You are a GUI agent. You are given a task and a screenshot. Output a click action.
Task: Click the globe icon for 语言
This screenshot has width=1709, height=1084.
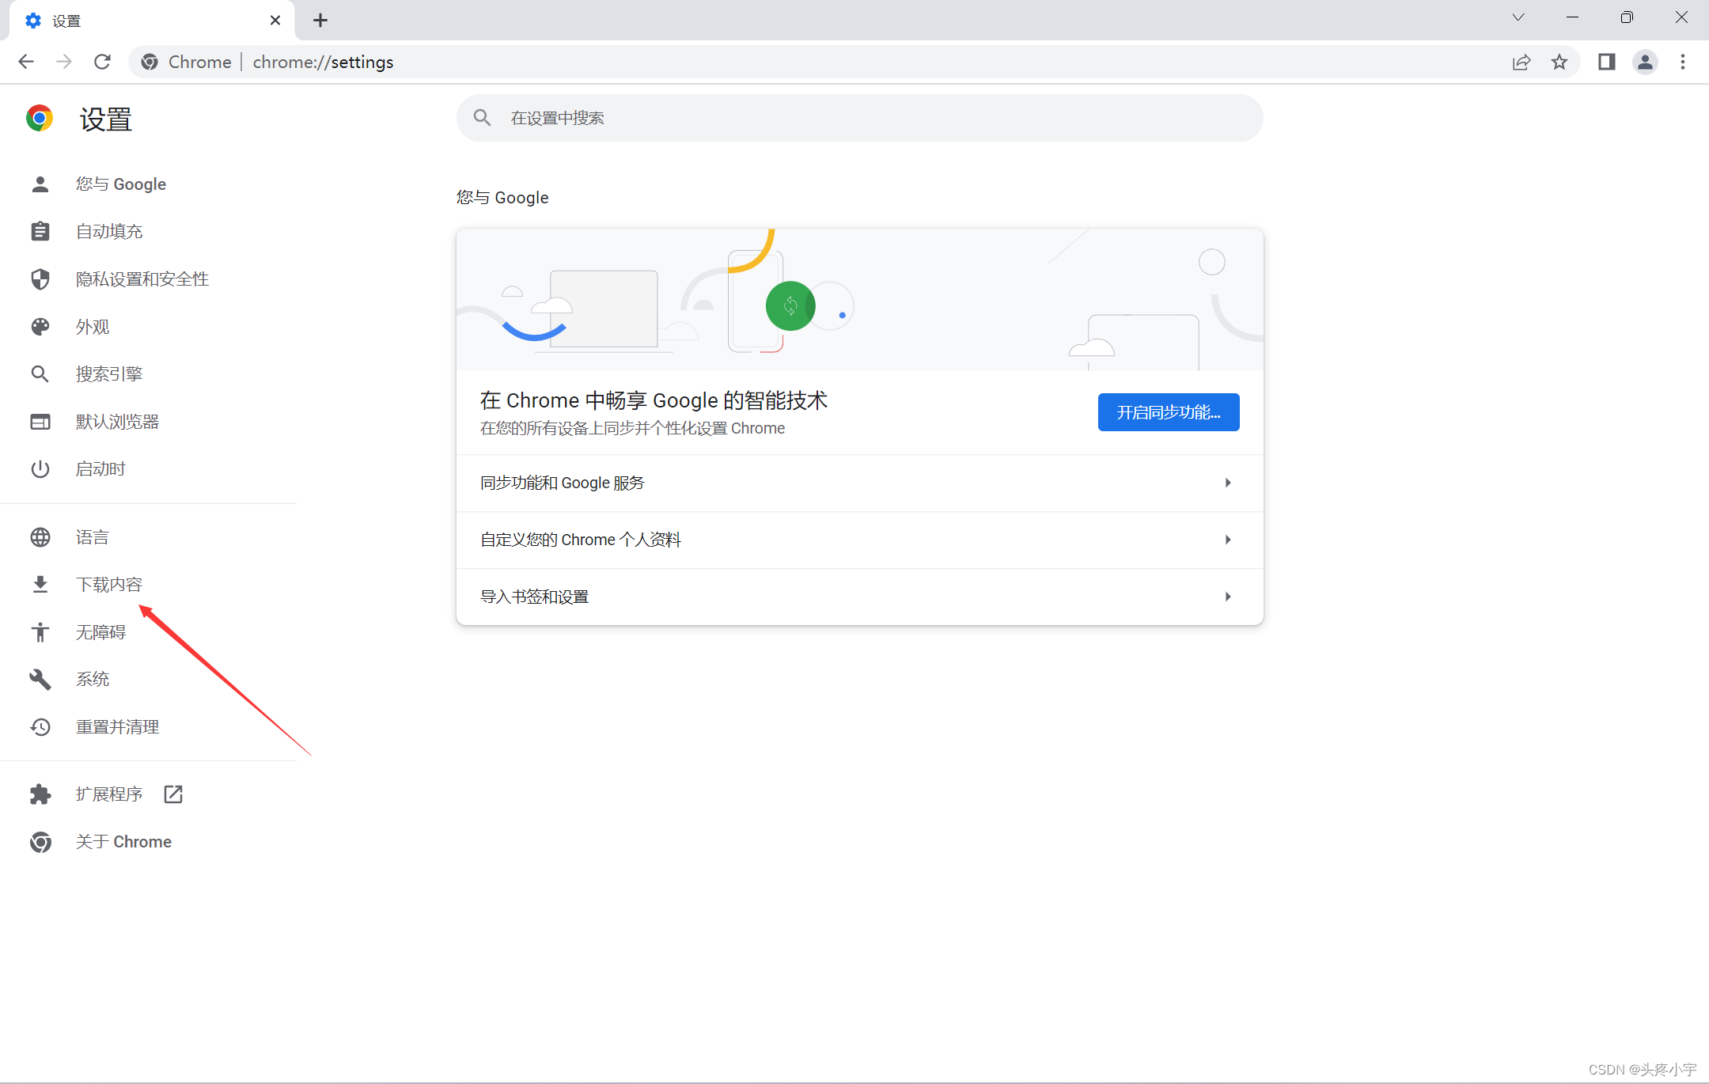pyautogui.click(x=40, y=537)
